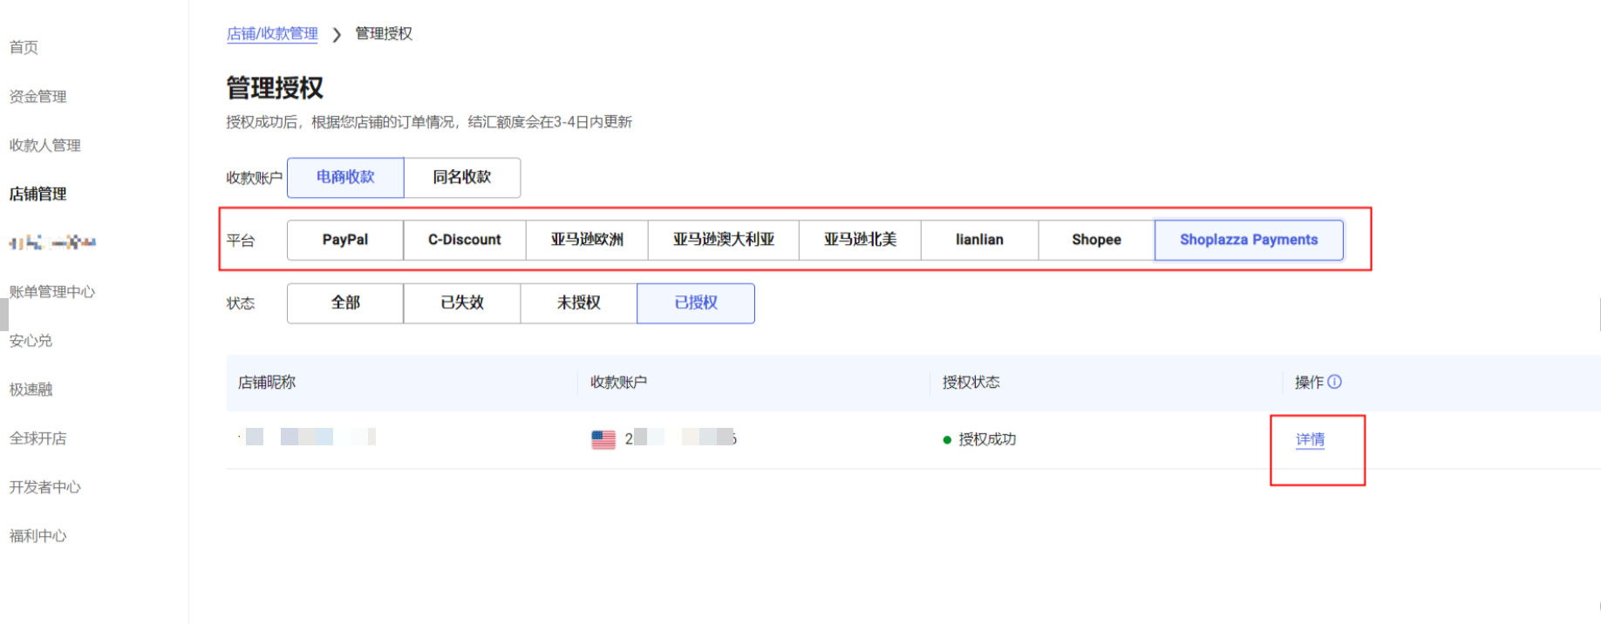Click the info icon beside 操作
This screenshot has height=624, width=1601.
1334,382
